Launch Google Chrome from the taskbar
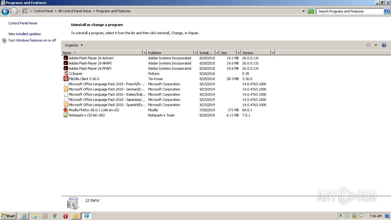Image resolution: width=391 pixels, height=220 pixels. pyautogui.click(x=55, y=216)
